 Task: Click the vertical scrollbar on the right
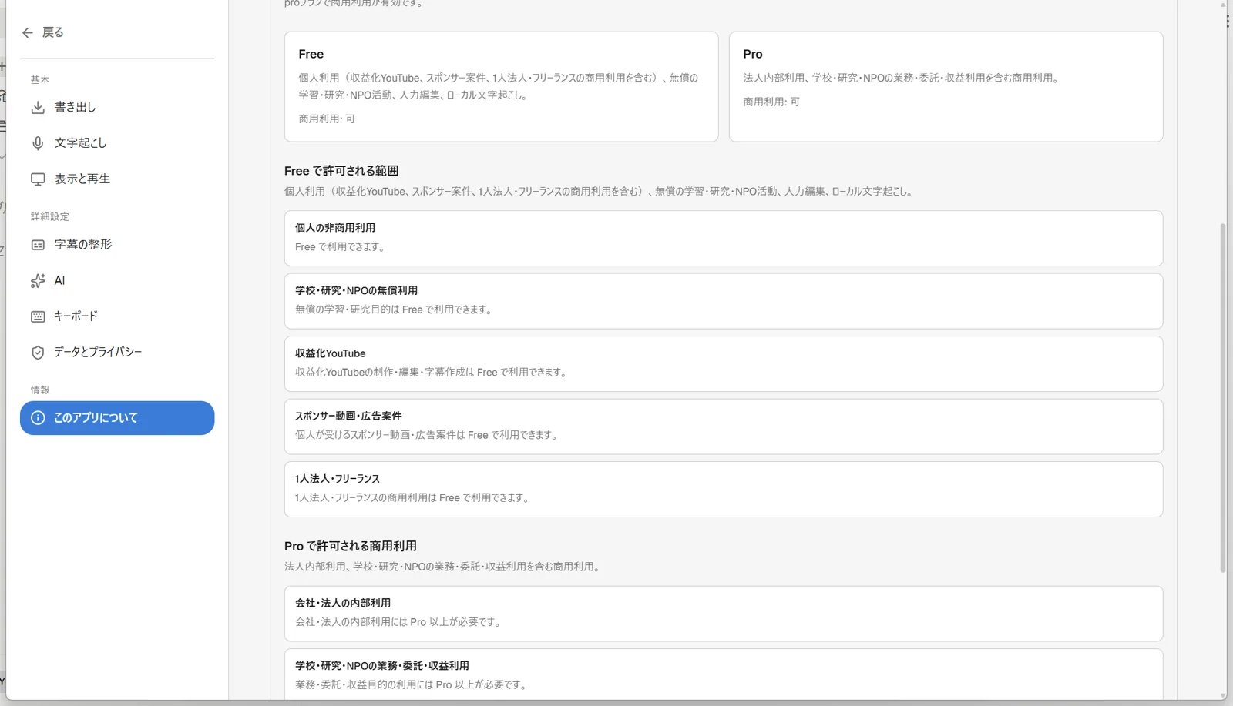(x=1223, y=398)
